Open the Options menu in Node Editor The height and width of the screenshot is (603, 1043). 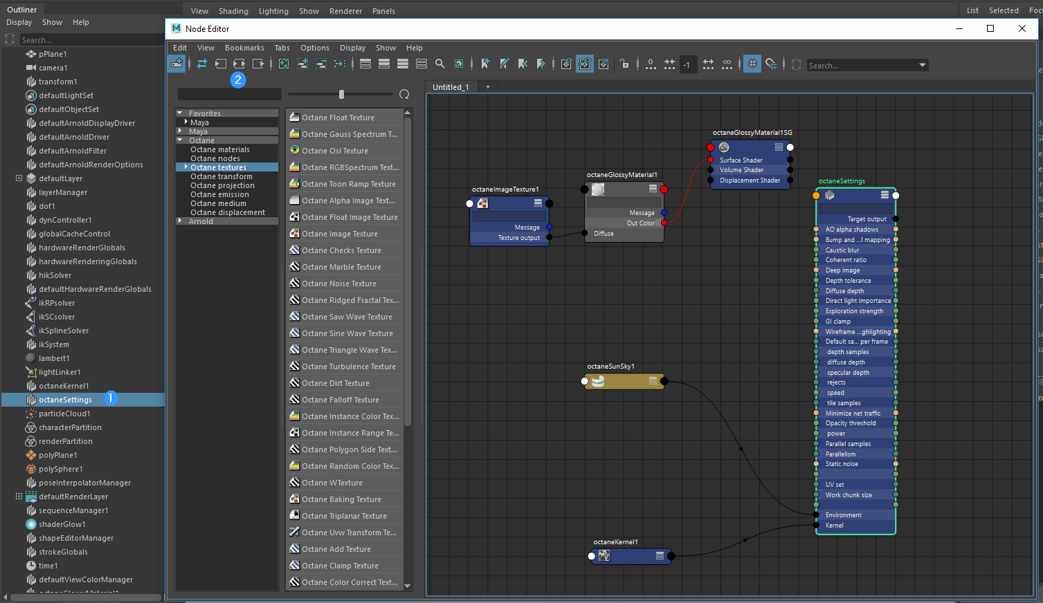pyautogui.click(x=315, y=48)
